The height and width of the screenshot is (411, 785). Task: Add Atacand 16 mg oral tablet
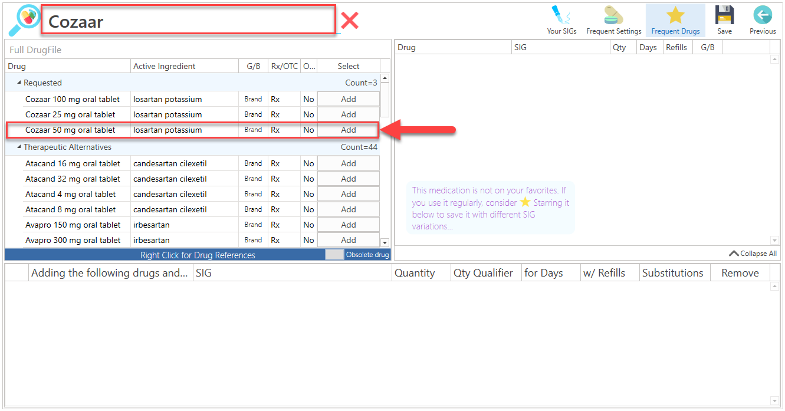(349, 163)
